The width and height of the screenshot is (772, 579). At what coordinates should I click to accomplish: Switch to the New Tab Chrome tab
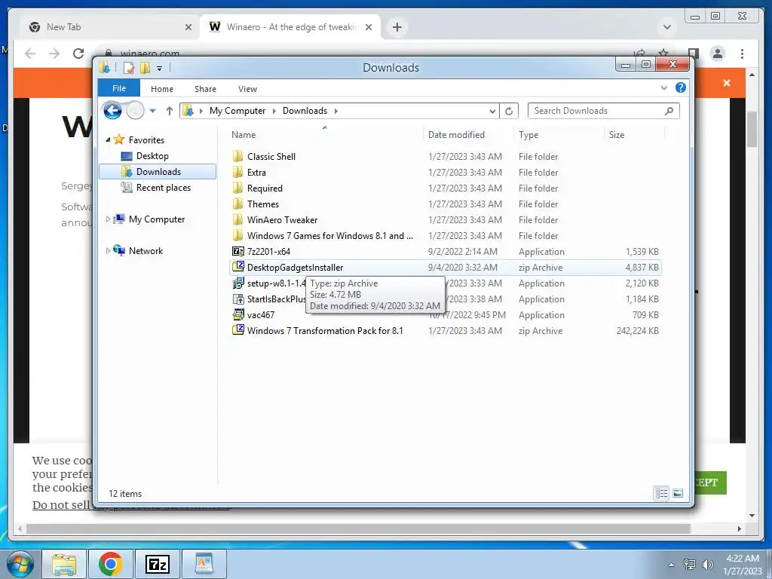109,27
